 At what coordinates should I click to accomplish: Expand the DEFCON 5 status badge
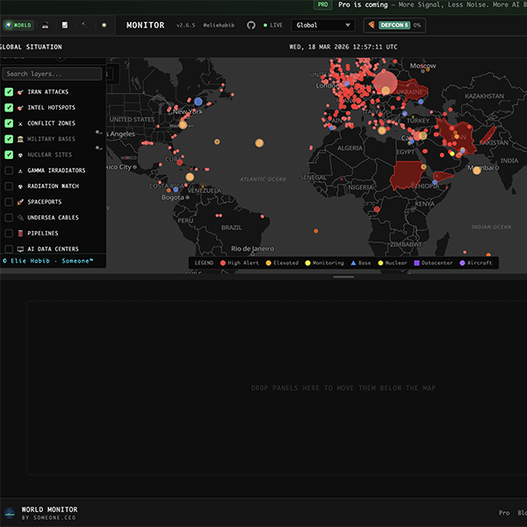(395, 25)
